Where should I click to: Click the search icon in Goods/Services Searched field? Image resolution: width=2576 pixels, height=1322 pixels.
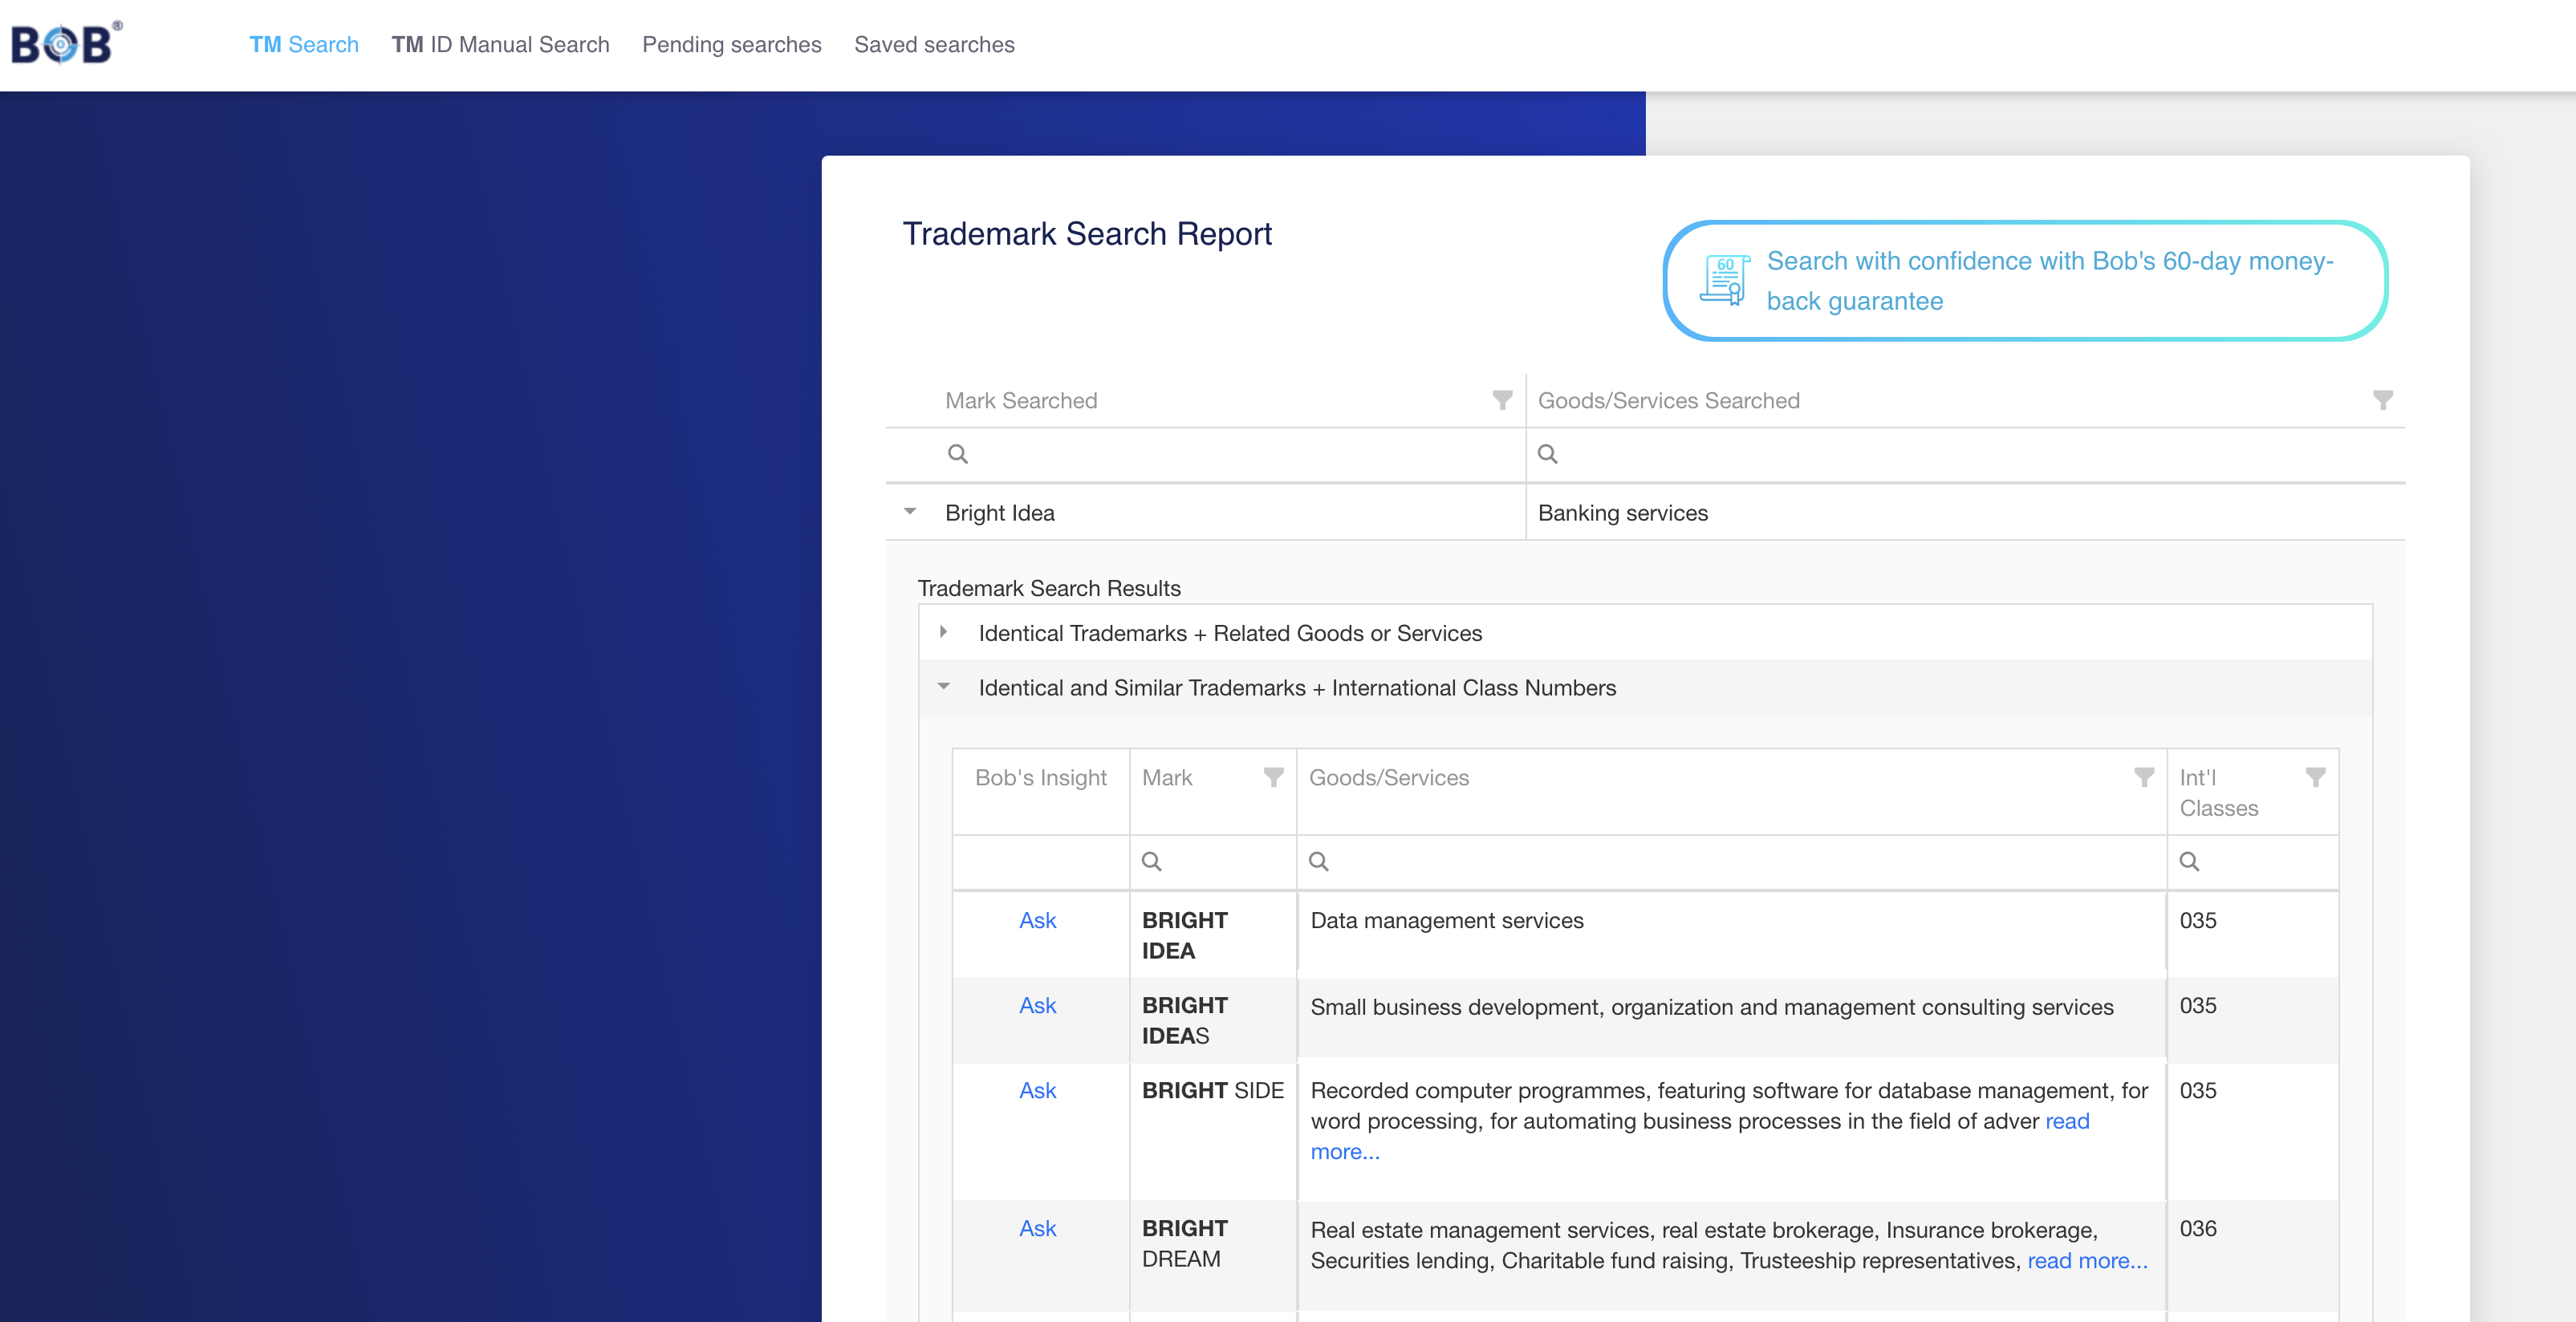(1550, 456)
